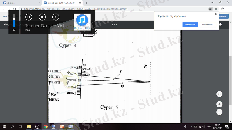Image resolution: width=232 pixels, height=130 pixels.
Task: Open a new browser tab
Action: point(86,3)
